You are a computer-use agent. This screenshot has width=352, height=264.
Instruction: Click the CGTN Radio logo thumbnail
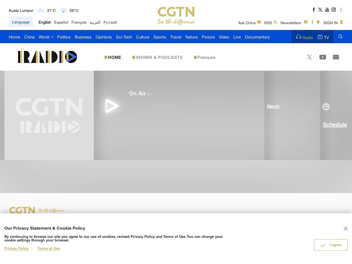pyautogui.click(x=49, y=115)
